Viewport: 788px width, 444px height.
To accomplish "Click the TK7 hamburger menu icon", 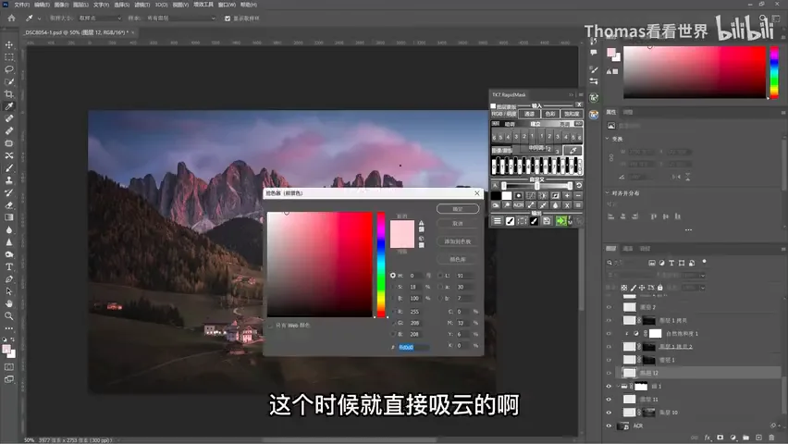I will [x=497, y=221].
